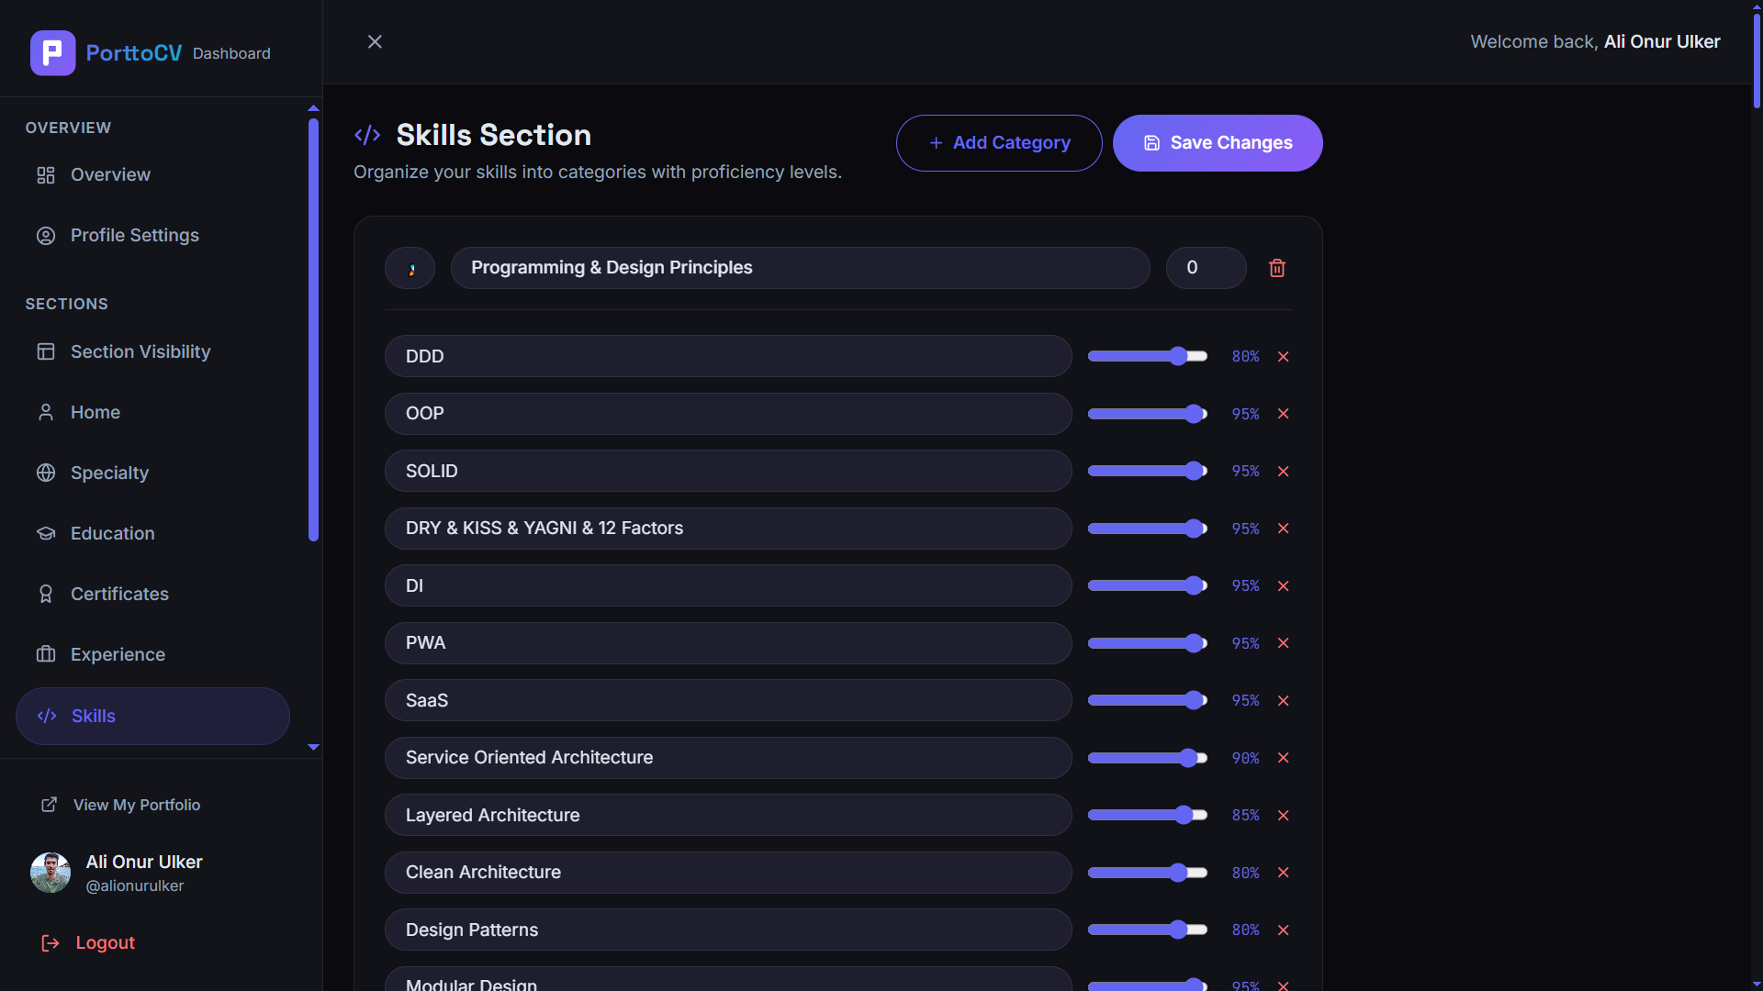Click the SOLID skill name field
This screenshot has width=1763, height=991.
tap(728, 471)
